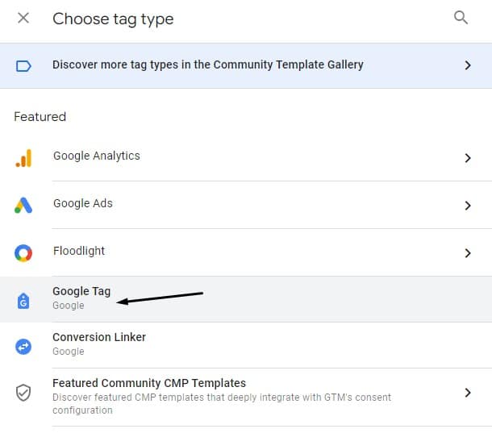492x433 pixels.
Task: Click the Google Analytics bar chart icon
Action: (x=23, y=158)
